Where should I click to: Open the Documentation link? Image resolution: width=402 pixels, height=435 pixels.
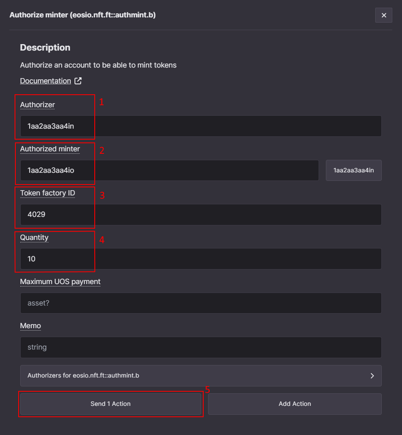[45, 81]
